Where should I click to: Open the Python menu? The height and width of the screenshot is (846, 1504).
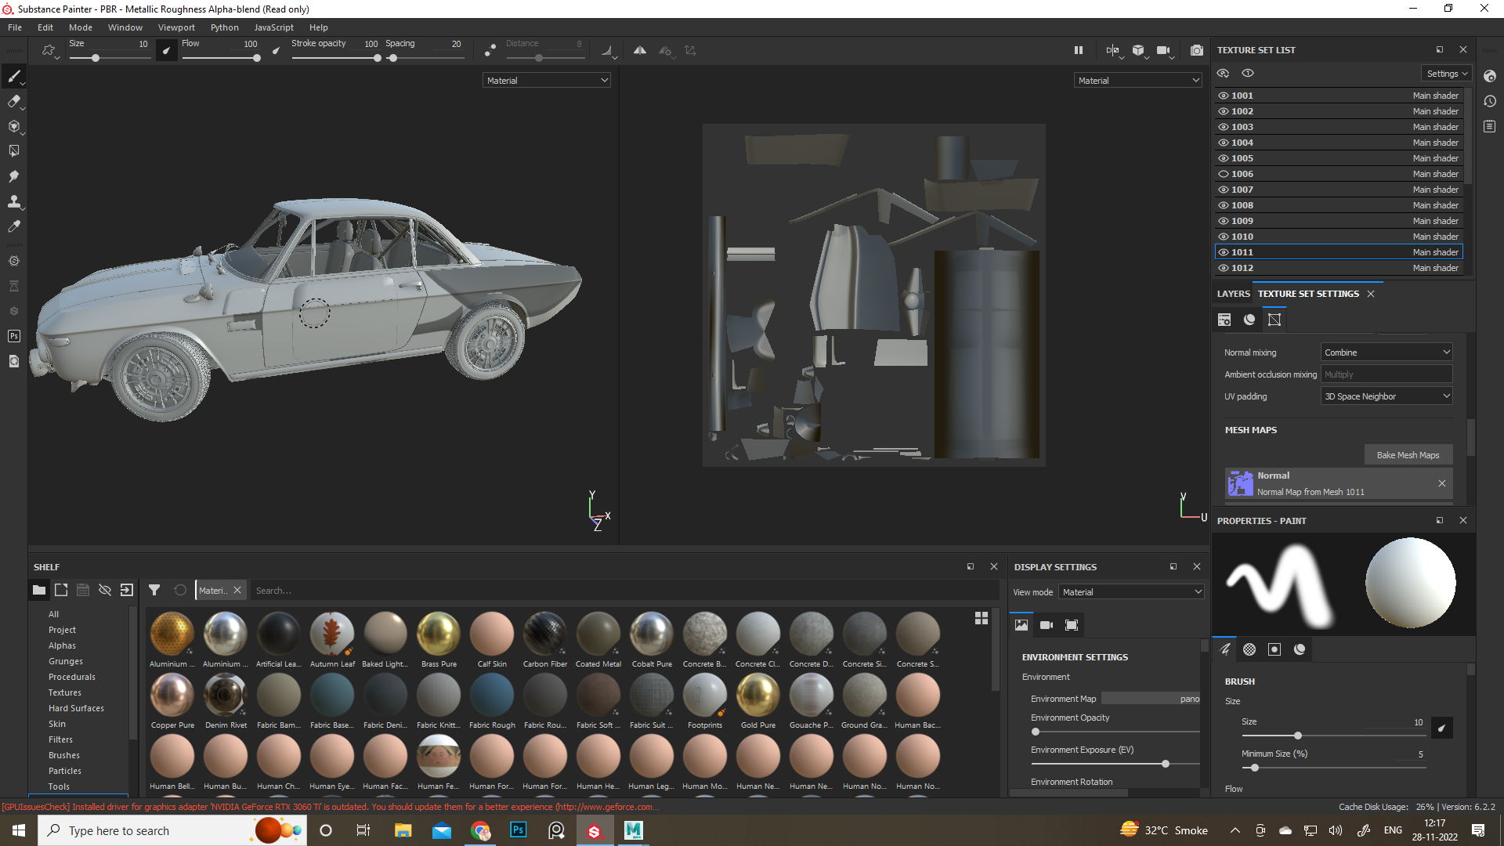[x=224, y=27]
